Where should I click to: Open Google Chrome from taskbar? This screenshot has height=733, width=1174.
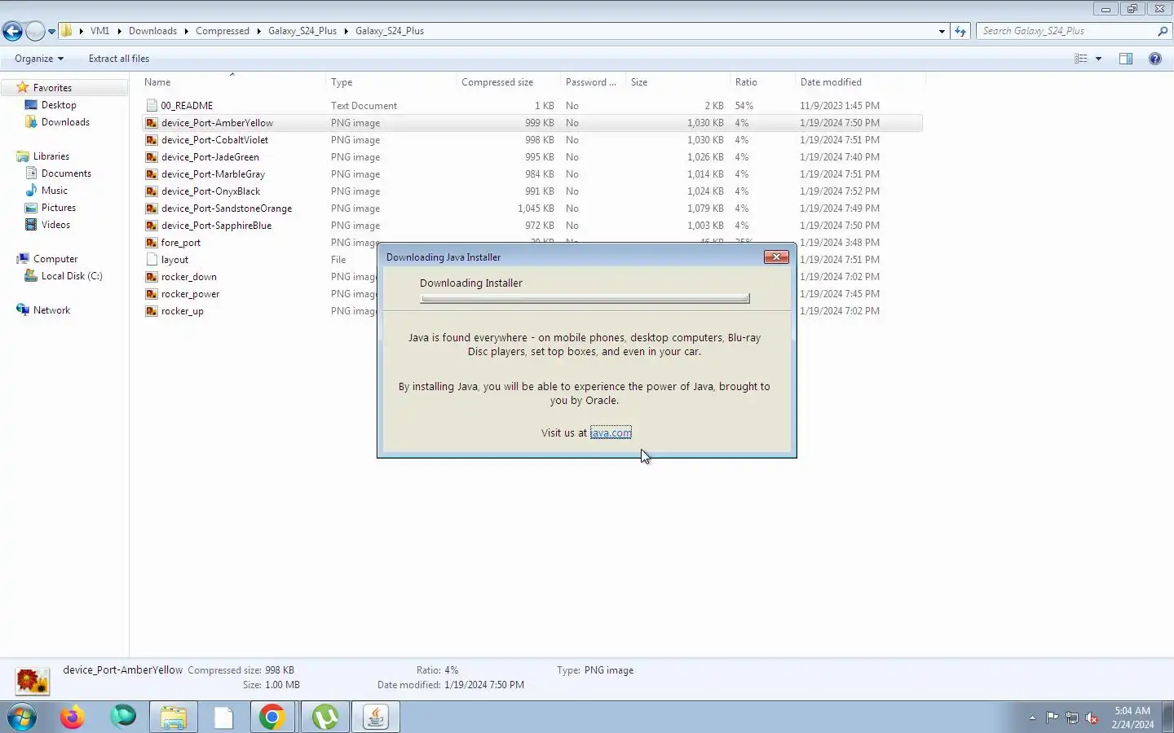[x=272, y=718]
